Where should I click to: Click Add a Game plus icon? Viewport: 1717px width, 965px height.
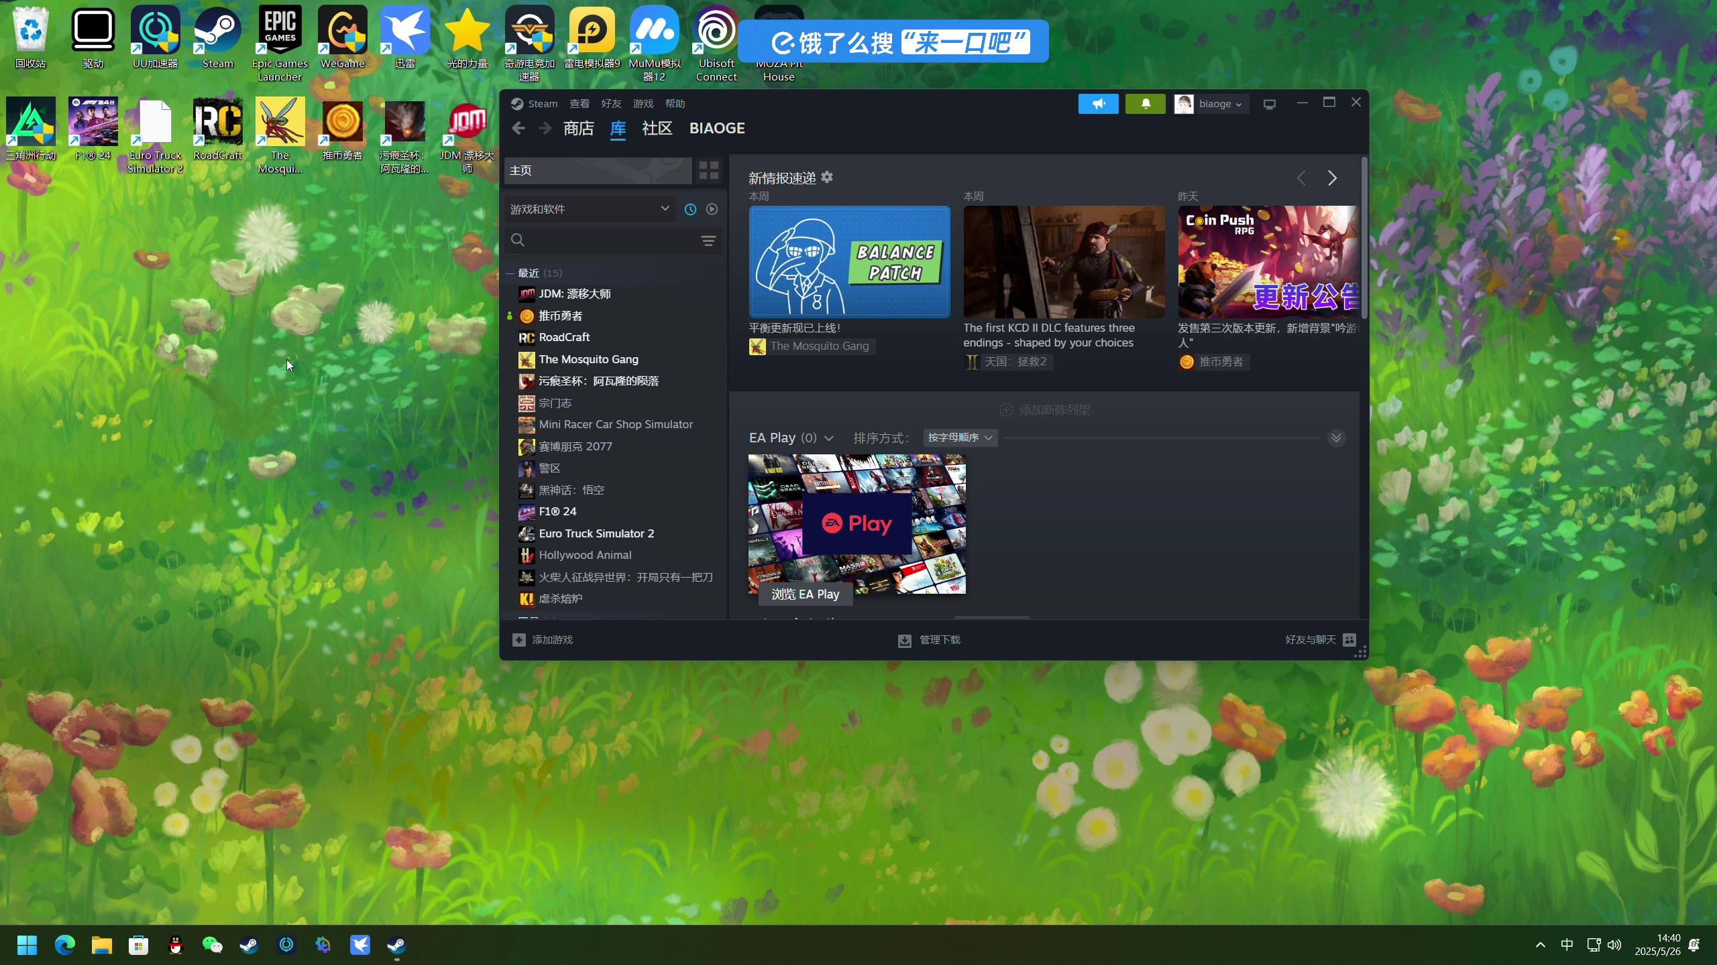tap(518, 640)
